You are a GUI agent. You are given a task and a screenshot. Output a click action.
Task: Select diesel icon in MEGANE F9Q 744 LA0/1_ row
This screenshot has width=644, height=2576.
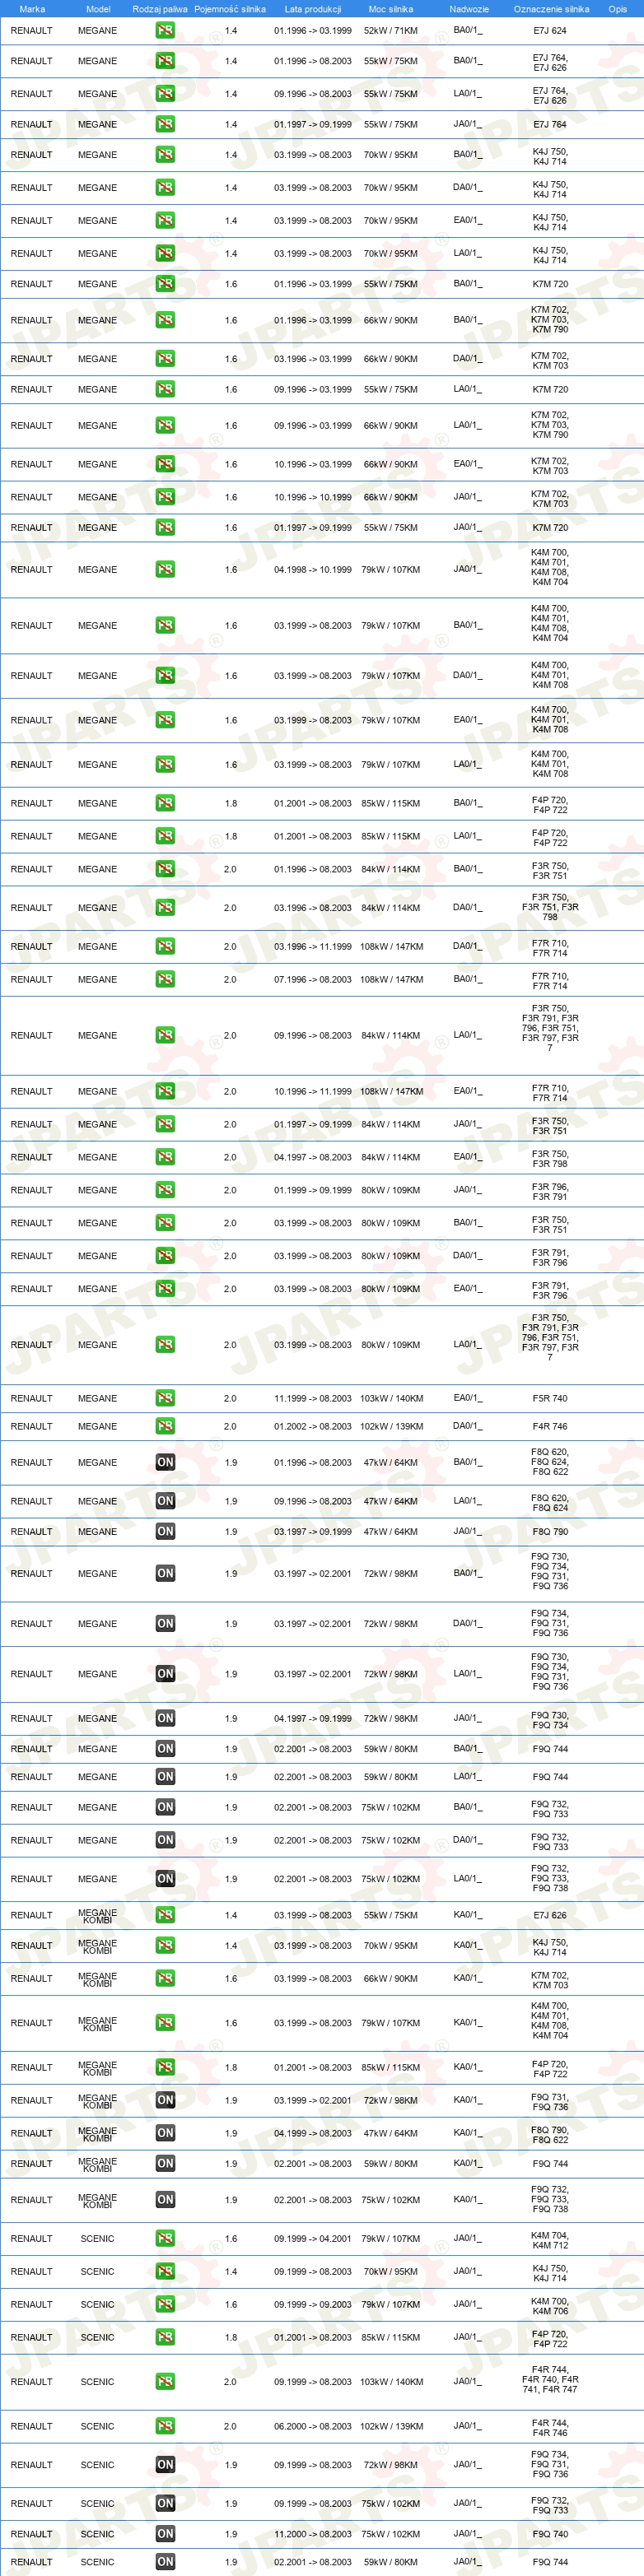pos(165,1776)
